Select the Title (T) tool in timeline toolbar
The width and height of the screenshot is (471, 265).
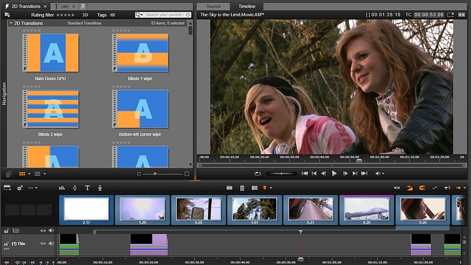[x=87, y=188]
